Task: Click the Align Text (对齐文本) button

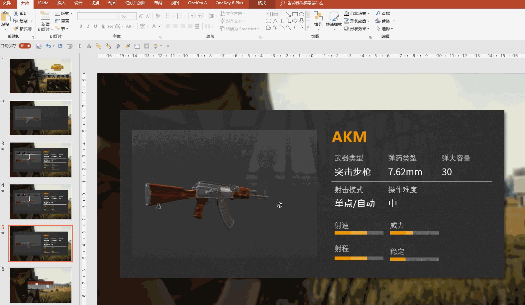Action: coord(232,21)
